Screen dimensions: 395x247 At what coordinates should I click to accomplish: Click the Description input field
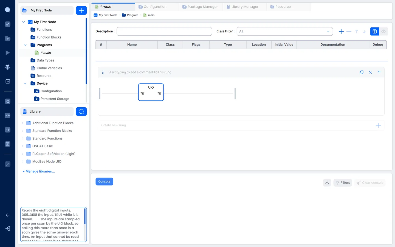coord(164,31)
